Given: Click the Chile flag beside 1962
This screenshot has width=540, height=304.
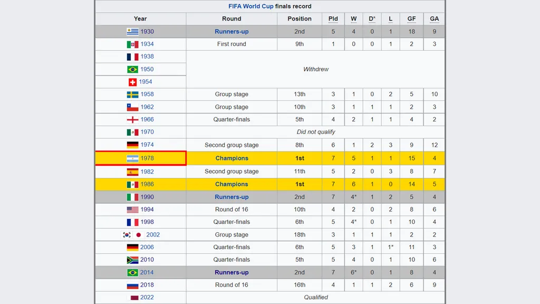Looking at the screenshot, I should click(x=132, y=107).
